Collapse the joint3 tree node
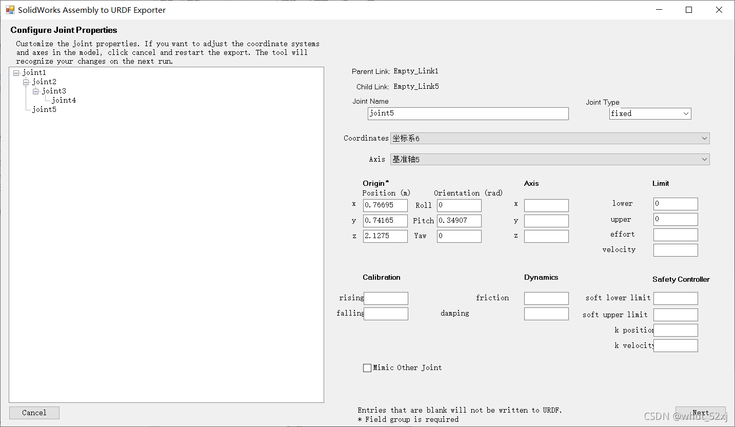 tap(35, 91)
